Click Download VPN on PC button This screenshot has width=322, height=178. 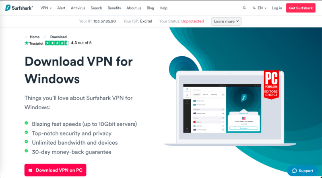55,170
